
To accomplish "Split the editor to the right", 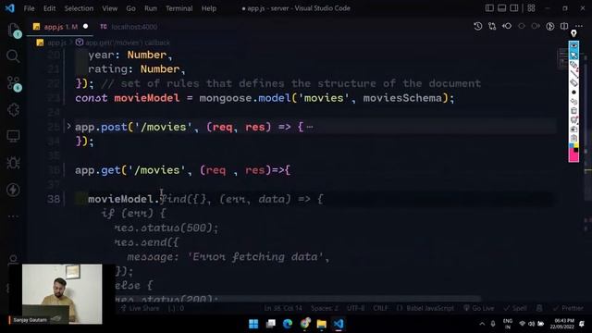I will pyautogui.click(x=564, y=27).
